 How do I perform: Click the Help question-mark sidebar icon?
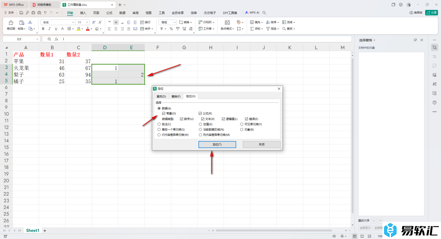[434, 102]
